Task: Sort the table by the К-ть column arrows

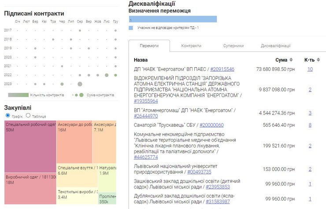Action: pyautogui.click(x=319, y=60)
